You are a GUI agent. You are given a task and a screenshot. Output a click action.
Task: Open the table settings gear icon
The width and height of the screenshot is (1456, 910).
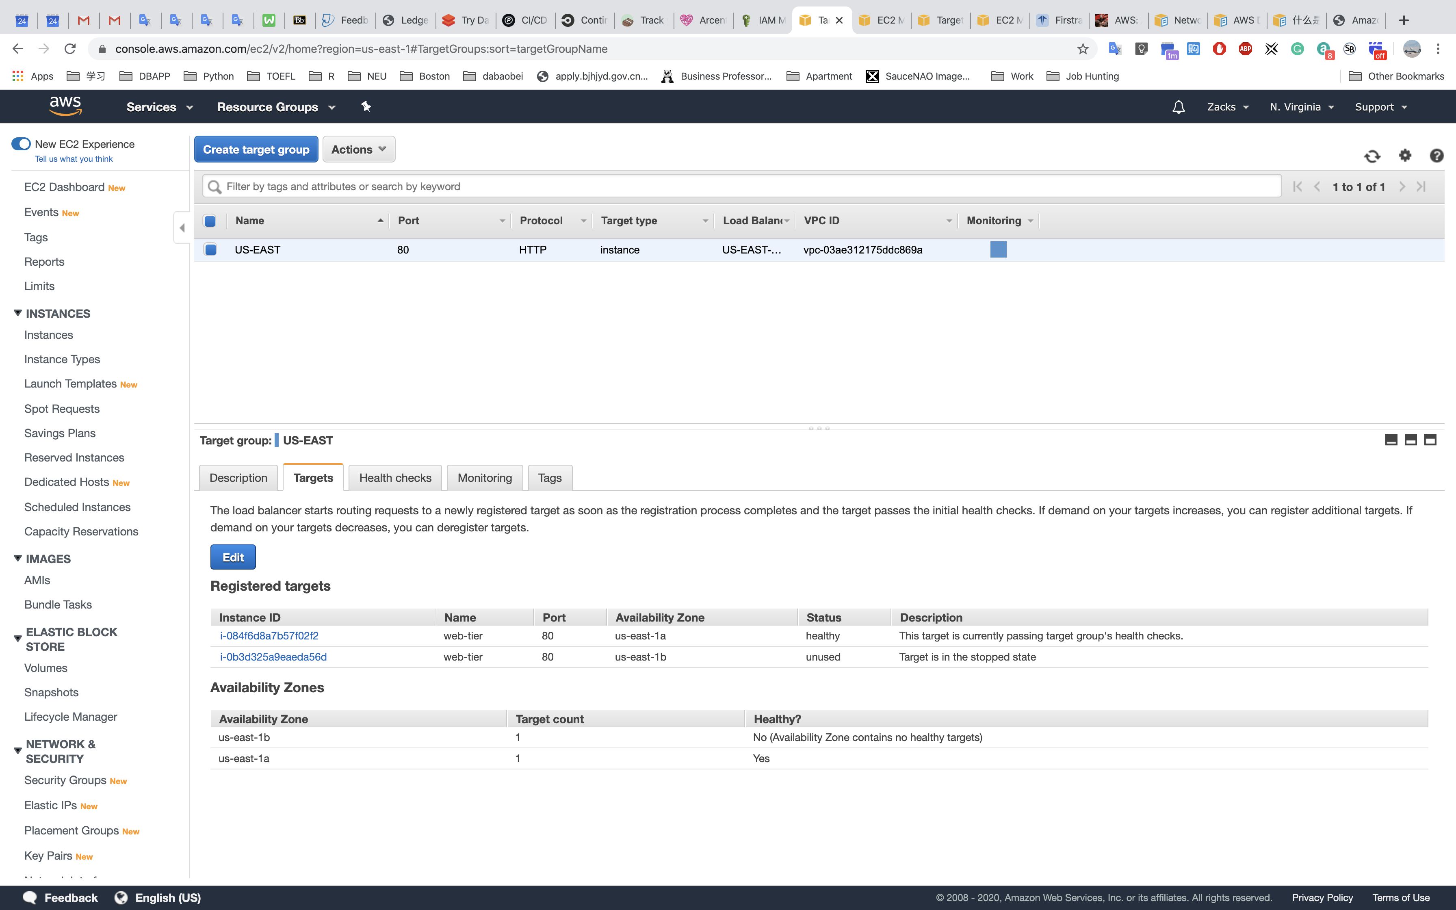point(1405,155)
